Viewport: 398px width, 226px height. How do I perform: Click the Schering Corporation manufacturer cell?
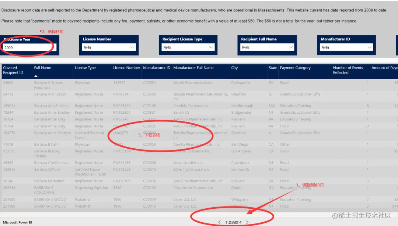pyautogui.click(x=191, y=169)
